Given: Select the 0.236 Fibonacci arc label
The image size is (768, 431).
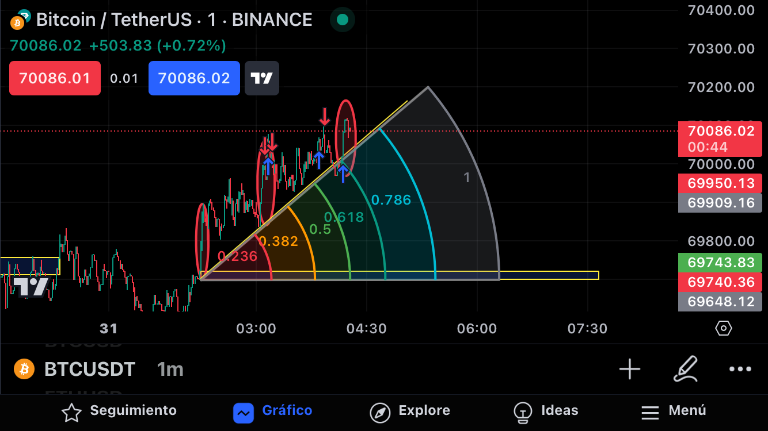Looking at the screenshot, I should point(237,256).
